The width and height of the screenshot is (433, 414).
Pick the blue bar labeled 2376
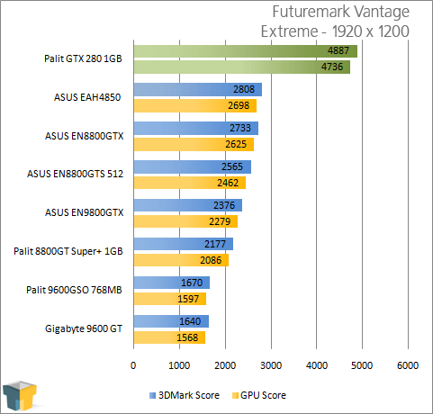point(188,205)
